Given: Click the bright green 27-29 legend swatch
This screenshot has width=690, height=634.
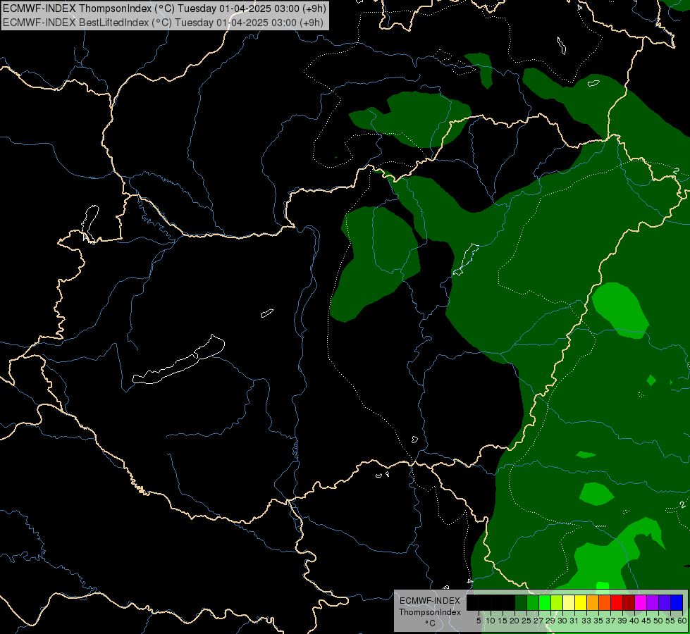Looking at the screenshot, I should coord(545,603).
